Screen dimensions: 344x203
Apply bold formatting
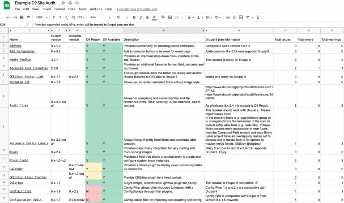[134, 17]
